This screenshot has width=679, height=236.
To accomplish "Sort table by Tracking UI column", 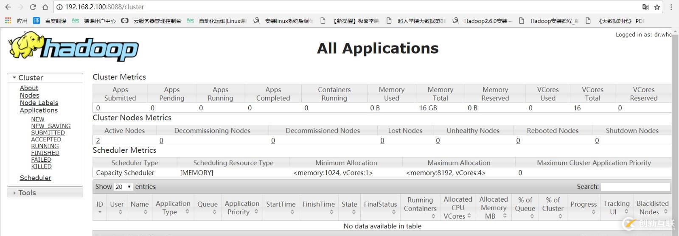I will [617, 208].
